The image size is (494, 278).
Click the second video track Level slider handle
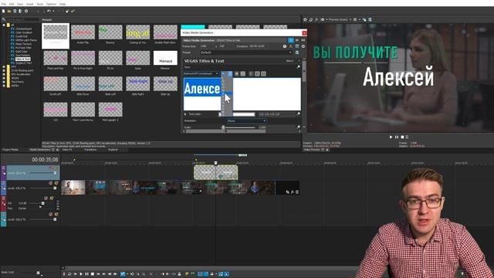click(x=55, y=188)
